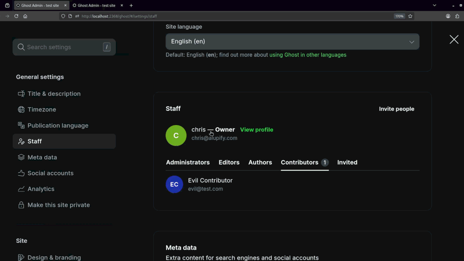Viewport: 464px width, 261px height.
Task: Switch to the Invited tab
Action: point(347,162)
